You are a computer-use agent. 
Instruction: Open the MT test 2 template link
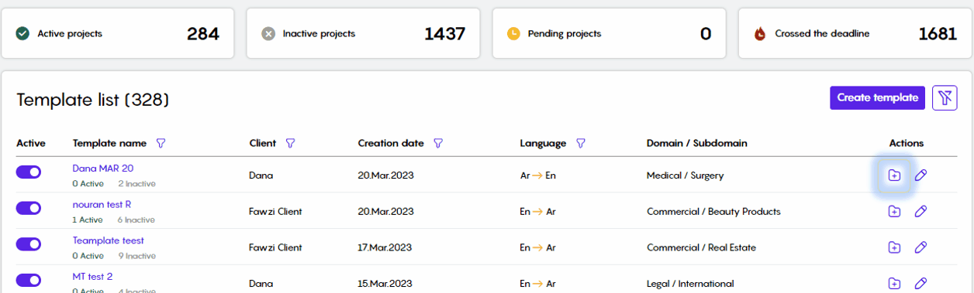click(x=92, y=276)
